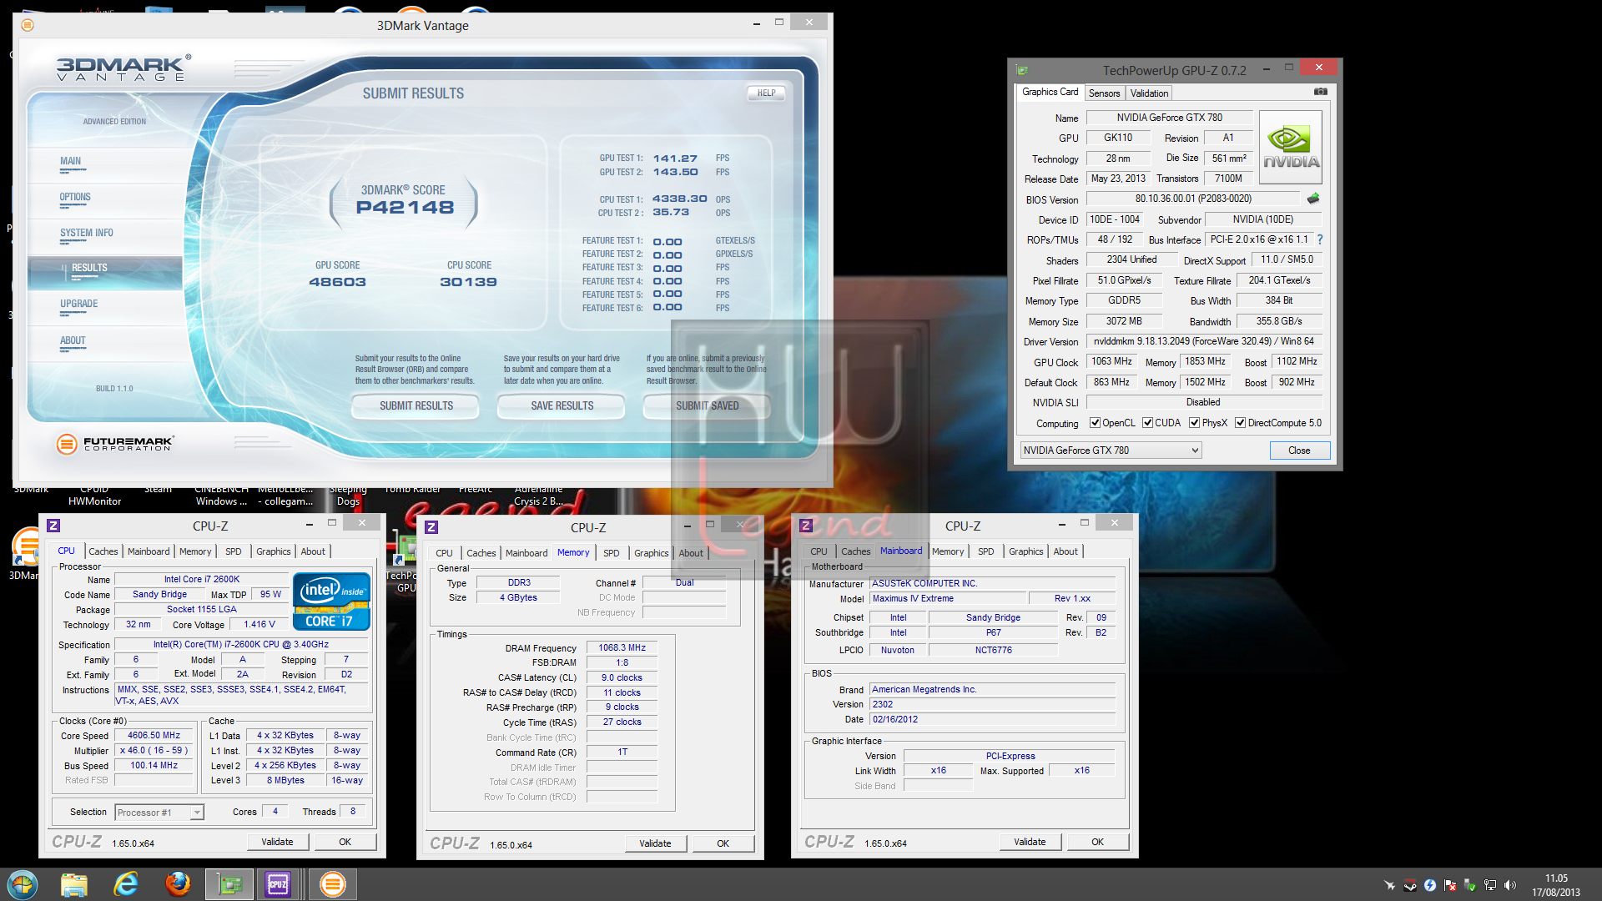Click OK in the CPU-Z Mainboard window
This screenshot has height=901, width=1602.
[1097, 842]
